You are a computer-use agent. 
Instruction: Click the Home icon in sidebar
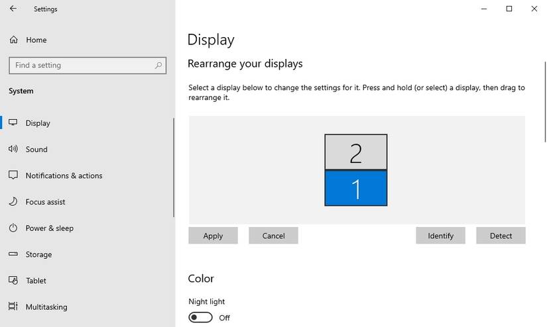point(13,40)
